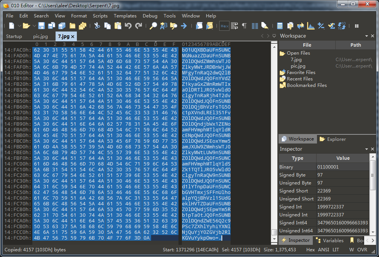Open the File menu
This screenshot has width=379, height=257.
pos(10,16)
